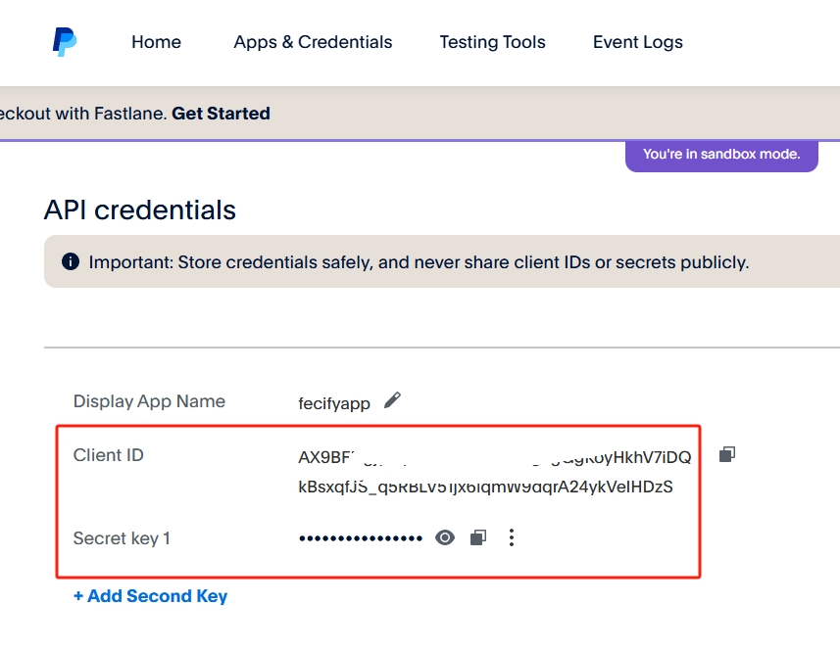The width and height of the screenshot is (840, 651).
Task: Open Event Logs page
Action: (637, 42)
